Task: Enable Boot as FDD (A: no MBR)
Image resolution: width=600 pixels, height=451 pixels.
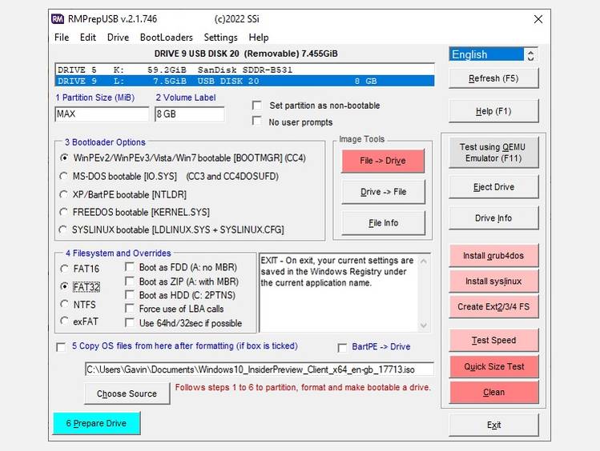Action: [130, 267]
